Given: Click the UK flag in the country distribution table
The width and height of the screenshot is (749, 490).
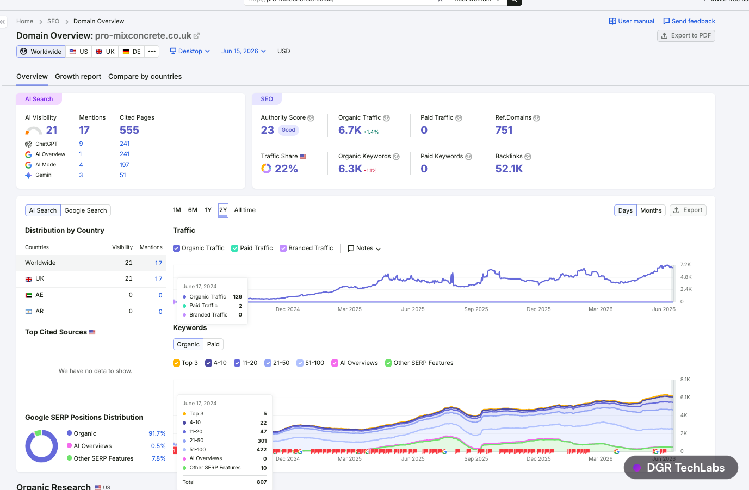Looking at the screenshot, I should [28, 279].
